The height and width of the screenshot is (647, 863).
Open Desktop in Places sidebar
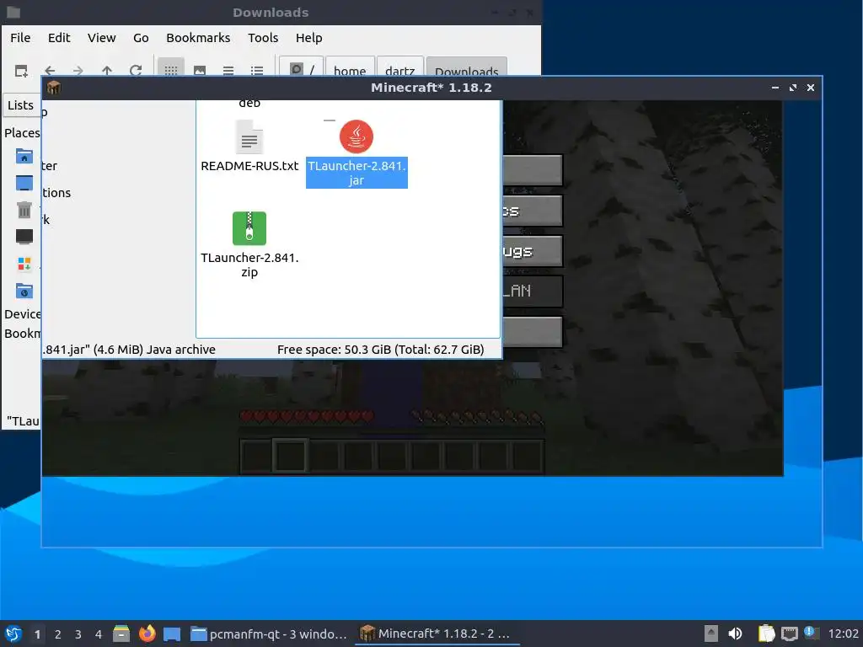[x=24, y=183]
